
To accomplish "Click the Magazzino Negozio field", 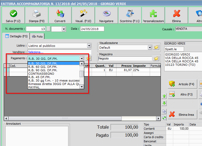I will (x=125, y=58).
